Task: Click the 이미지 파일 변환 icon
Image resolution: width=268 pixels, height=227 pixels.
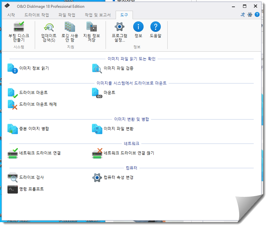Action: coord(97,129)
